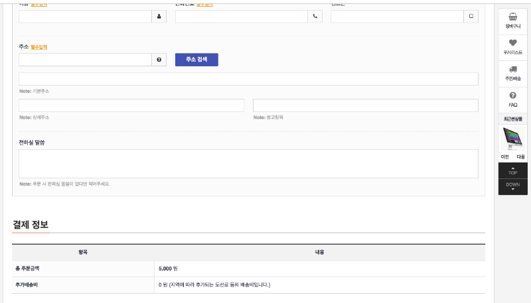The image size is (531, 303).
Task: Click the 전하실 말씀 field label
Action: pos(32,143)
